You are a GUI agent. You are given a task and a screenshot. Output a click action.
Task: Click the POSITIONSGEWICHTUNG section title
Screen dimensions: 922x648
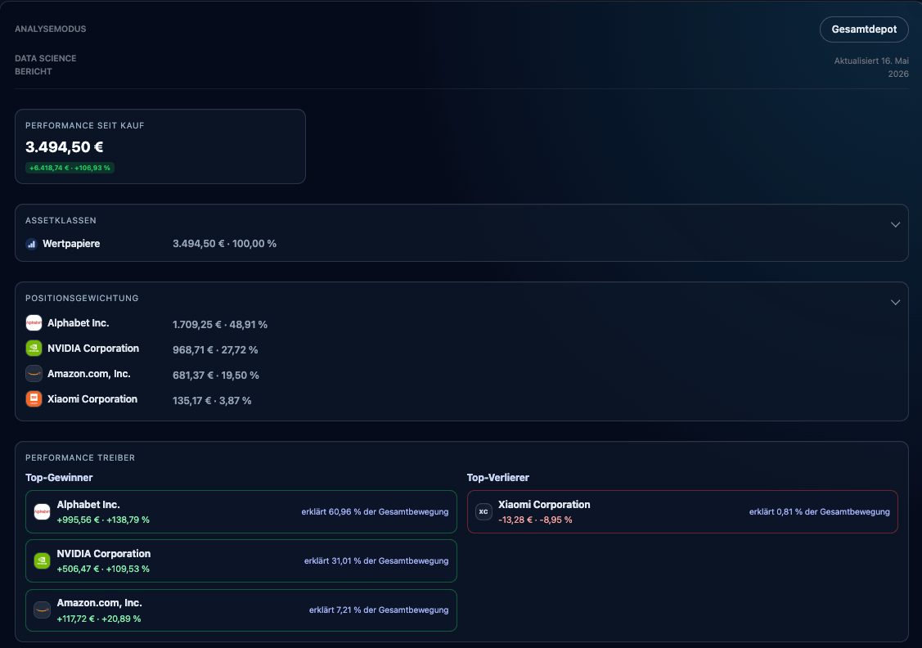pyautogui.click(x=82, y=298)
